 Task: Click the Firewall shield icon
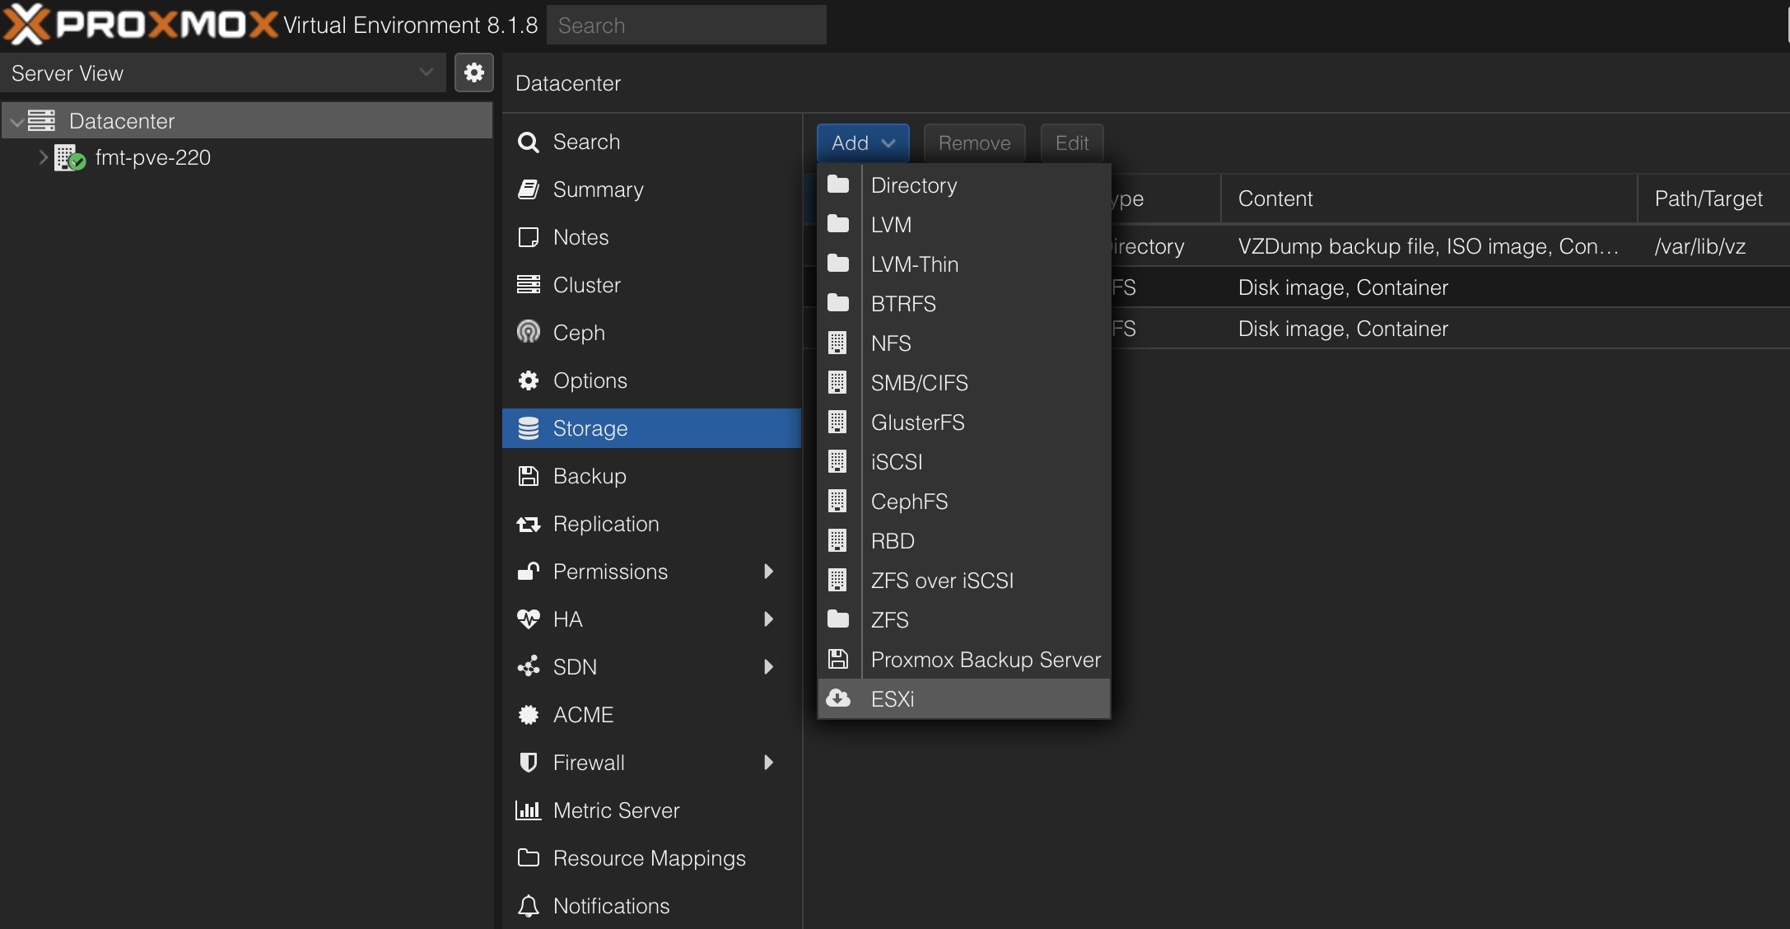point(528,762)
